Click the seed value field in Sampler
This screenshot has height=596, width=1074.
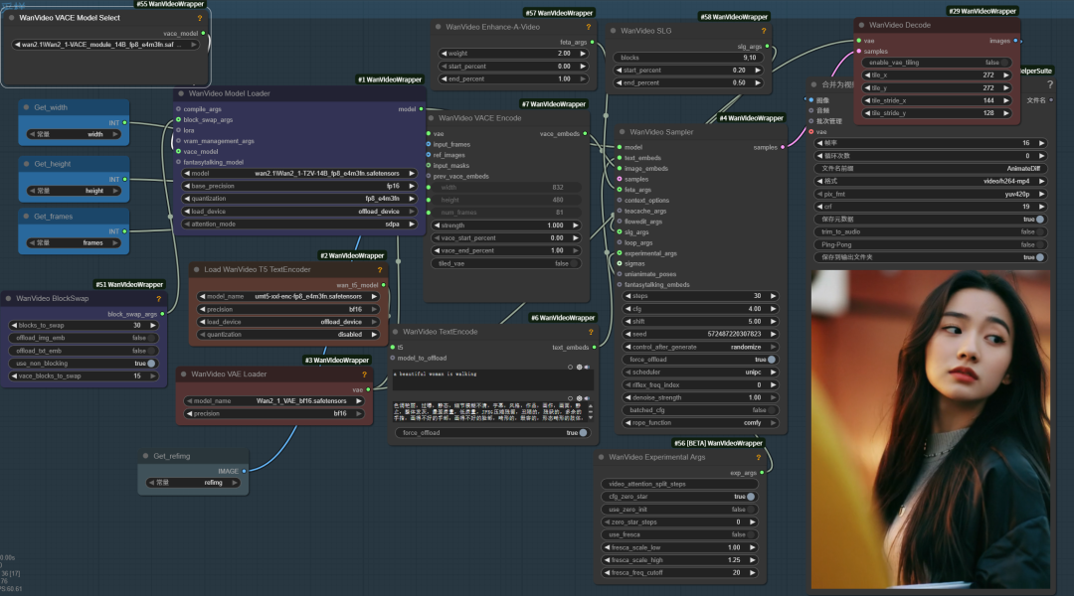[x=700, y=334]
